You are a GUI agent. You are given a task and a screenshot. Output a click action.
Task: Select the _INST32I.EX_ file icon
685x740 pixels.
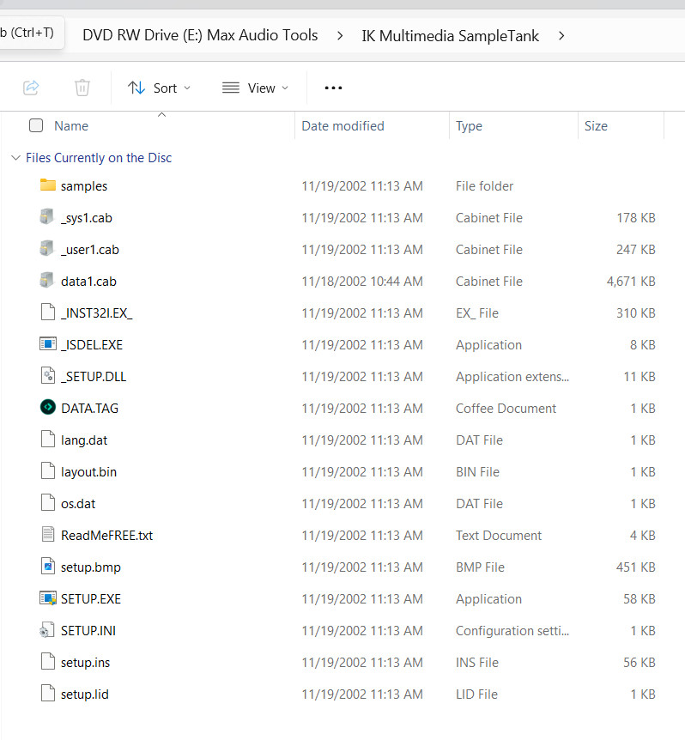pyautogui.click(x=48, y=312)
